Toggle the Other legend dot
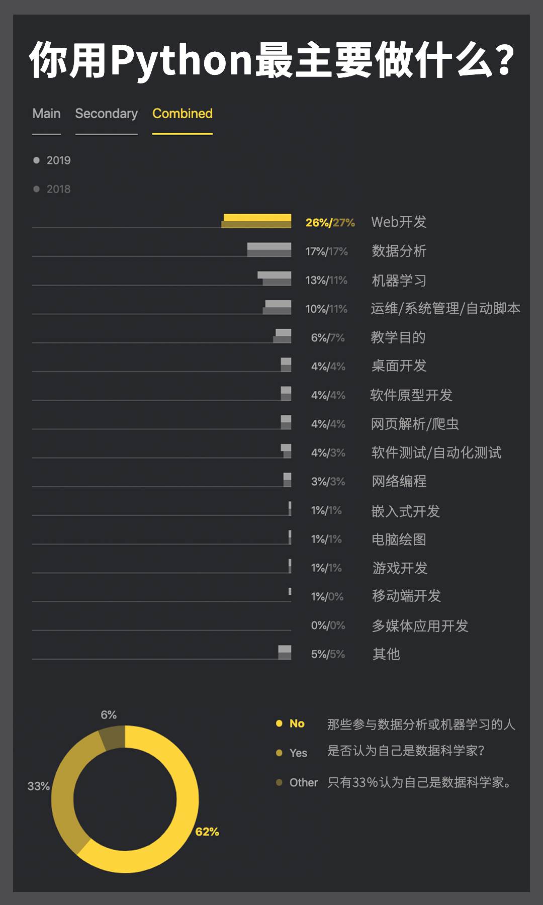This screenshot has width=543, height=905. point(279,782)
